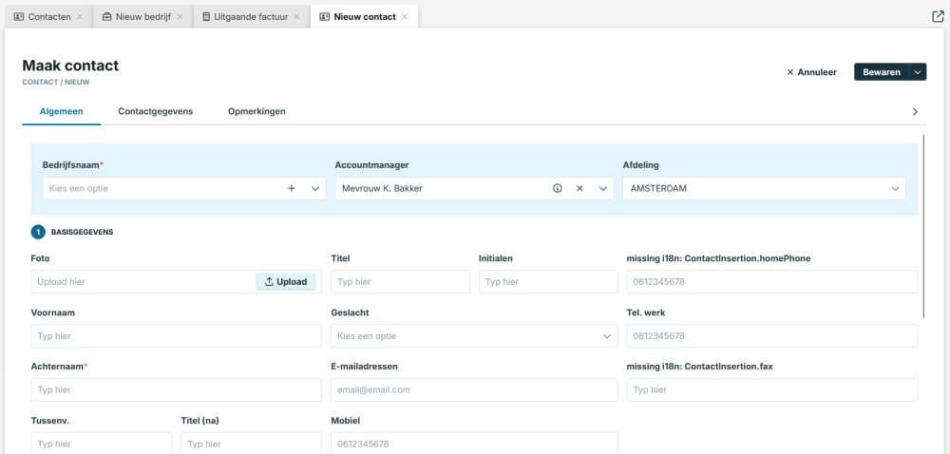950x454 pixels.
Task: Close the Uitgaande factuur tab
Action: (296, 17)
